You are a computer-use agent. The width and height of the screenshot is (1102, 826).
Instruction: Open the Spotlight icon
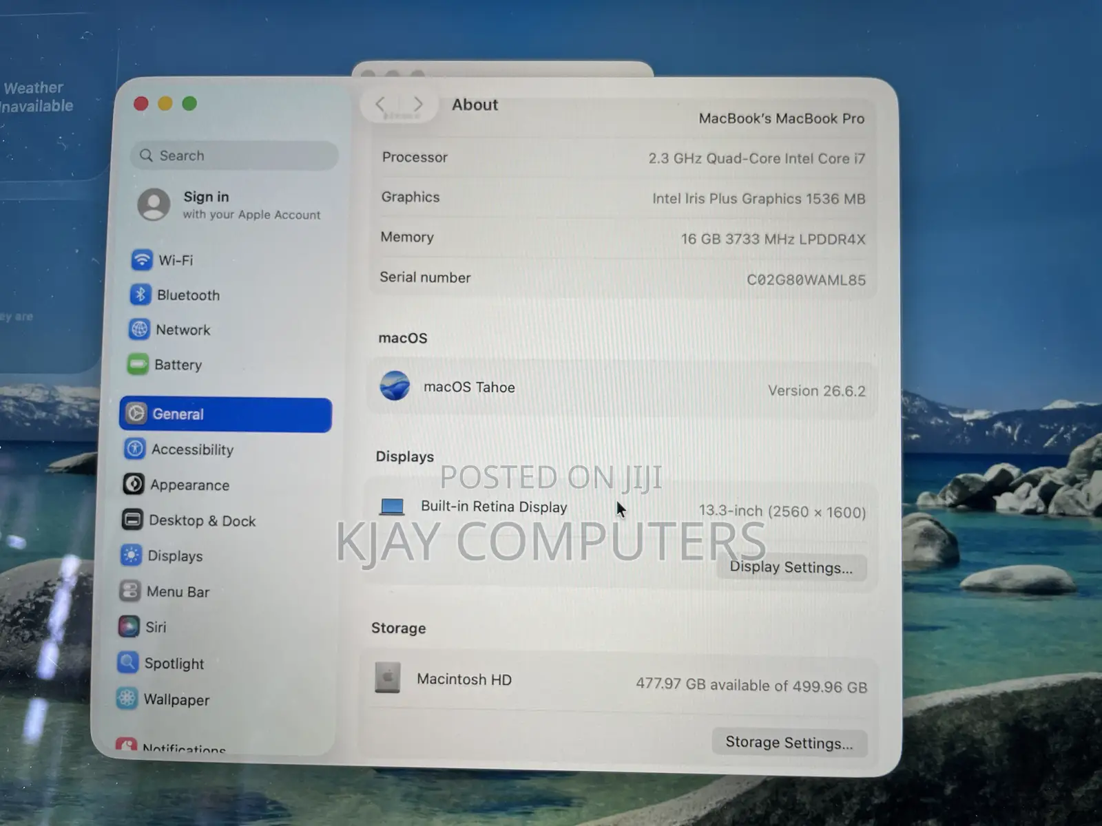tap(127, 662)
